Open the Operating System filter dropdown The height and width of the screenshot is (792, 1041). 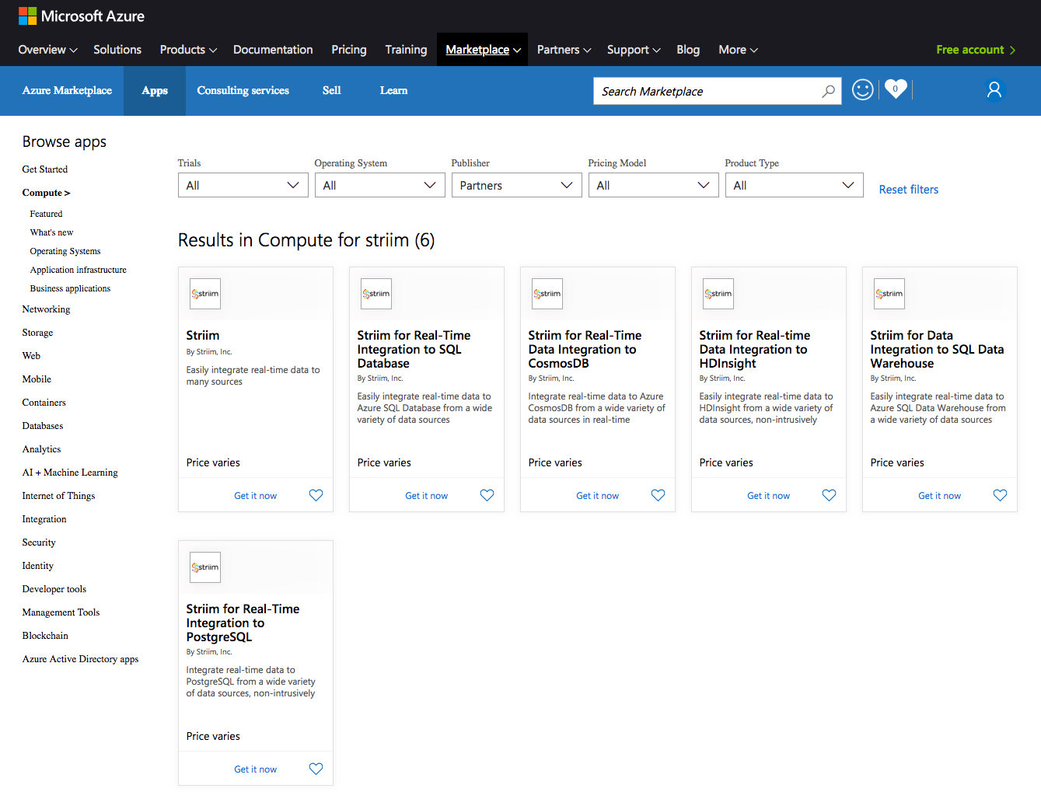pyautogui.click(x=380, y=185)
